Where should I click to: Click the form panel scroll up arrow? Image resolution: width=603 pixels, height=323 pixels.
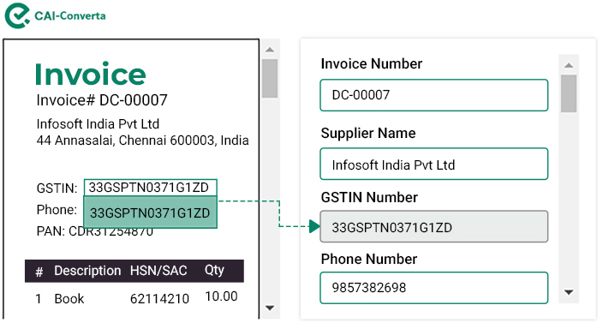tap(569, 65)
